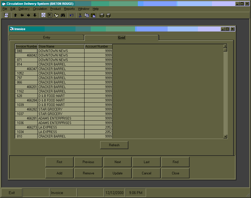This screenshot has height=198, width=251.
Task: Click the right arrow (next) toolbar icon
Action: tap(28, 15)
